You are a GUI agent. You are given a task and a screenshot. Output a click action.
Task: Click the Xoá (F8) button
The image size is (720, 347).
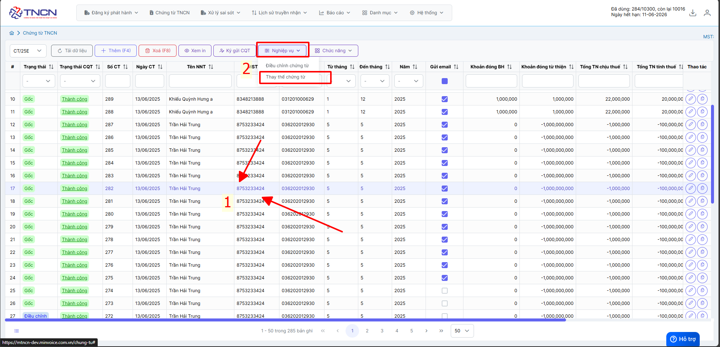158,51
